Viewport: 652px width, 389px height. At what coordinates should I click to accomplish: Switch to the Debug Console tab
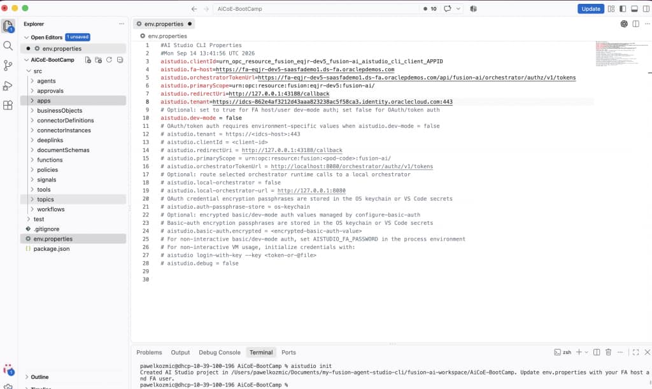pos(220,353)
